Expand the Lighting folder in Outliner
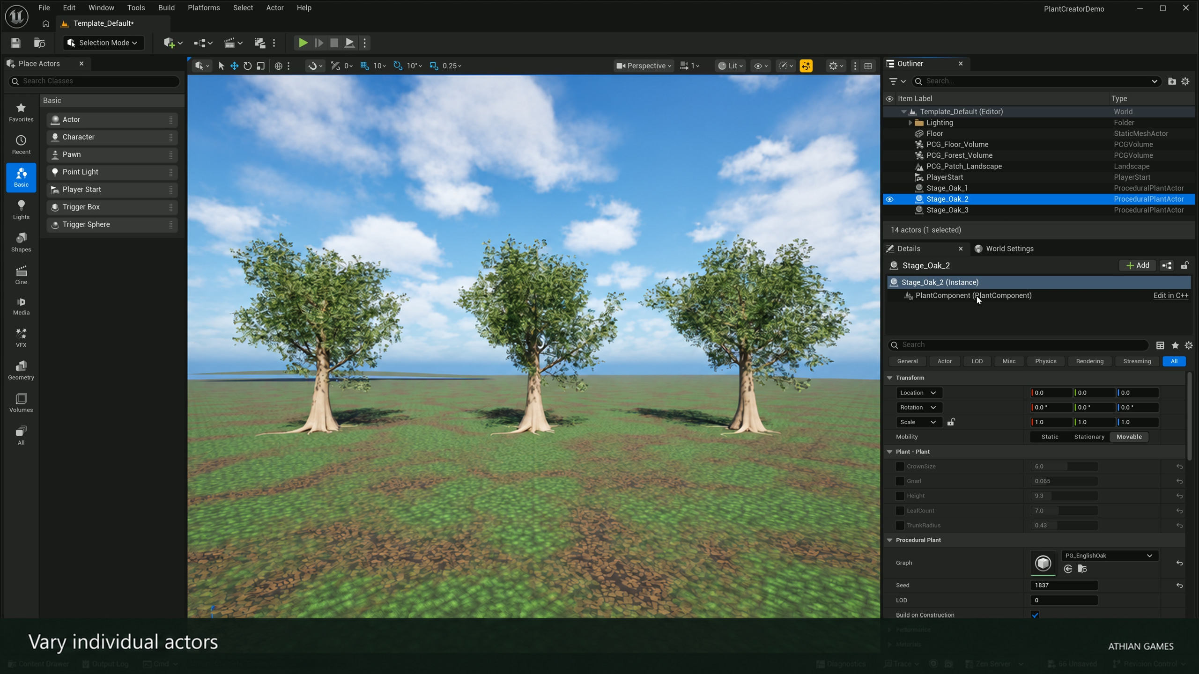1199x674 pixels. [910, 123]
